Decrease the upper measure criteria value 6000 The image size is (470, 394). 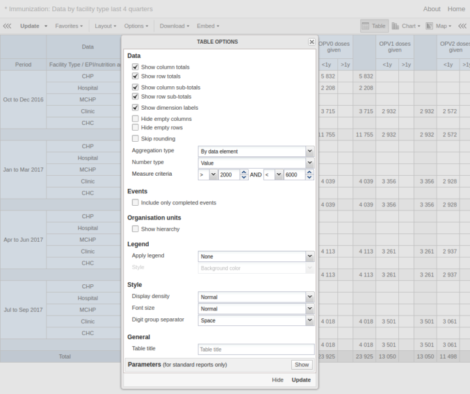coord(309,177)
